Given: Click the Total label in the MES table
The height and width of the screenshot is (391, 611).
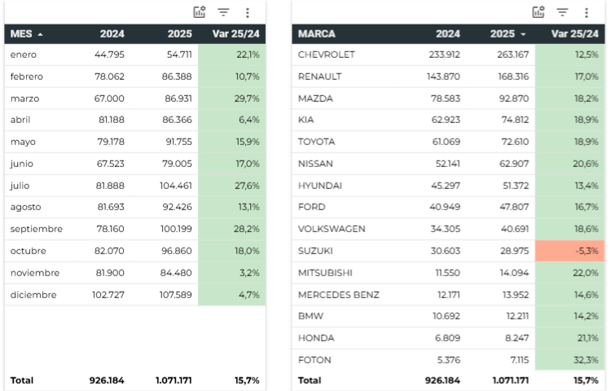Looking at the screenshot, I should pyautogui.click(x=23, y=380).
